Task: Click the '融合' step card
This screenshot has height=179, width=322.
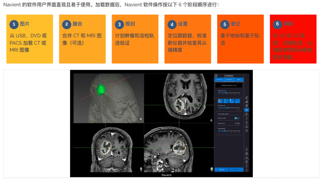Action: [82, 39]
